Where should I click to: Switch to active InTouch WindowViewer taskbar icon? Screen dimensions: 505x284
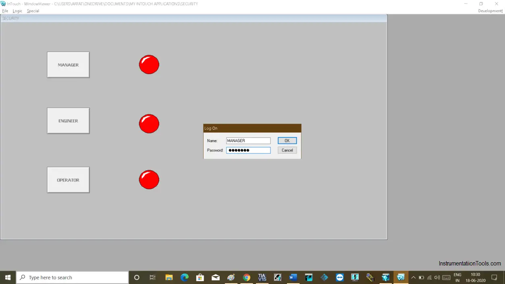pos(401,278)
